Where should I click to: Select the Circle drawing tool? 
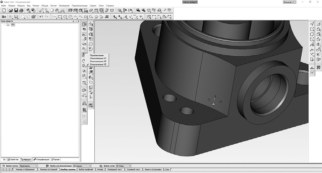(x=65, y=17)
